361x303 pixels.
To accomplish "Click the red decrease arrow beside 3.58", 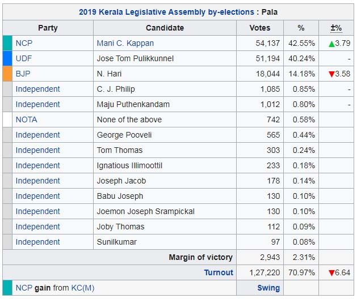I will click(x=332, y=74).
